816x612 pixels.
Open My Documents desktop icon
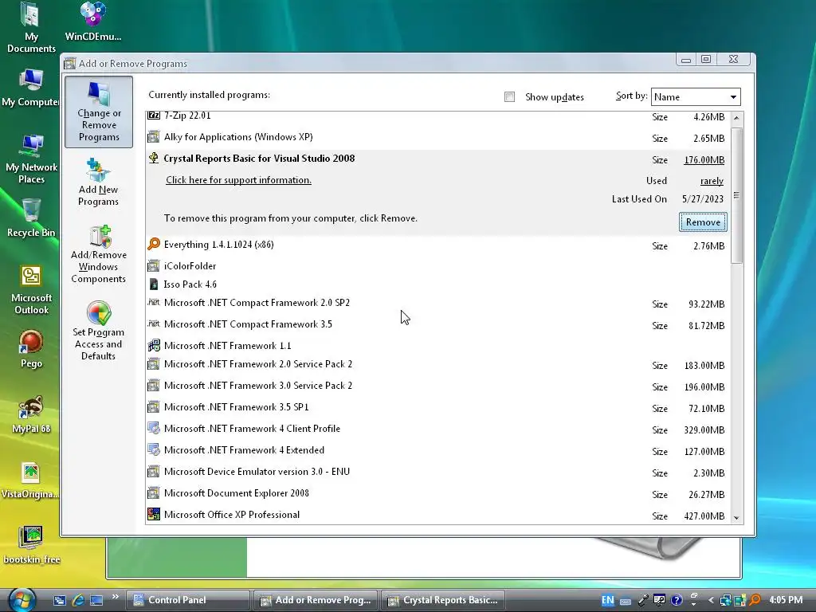[x=31, y=28]
